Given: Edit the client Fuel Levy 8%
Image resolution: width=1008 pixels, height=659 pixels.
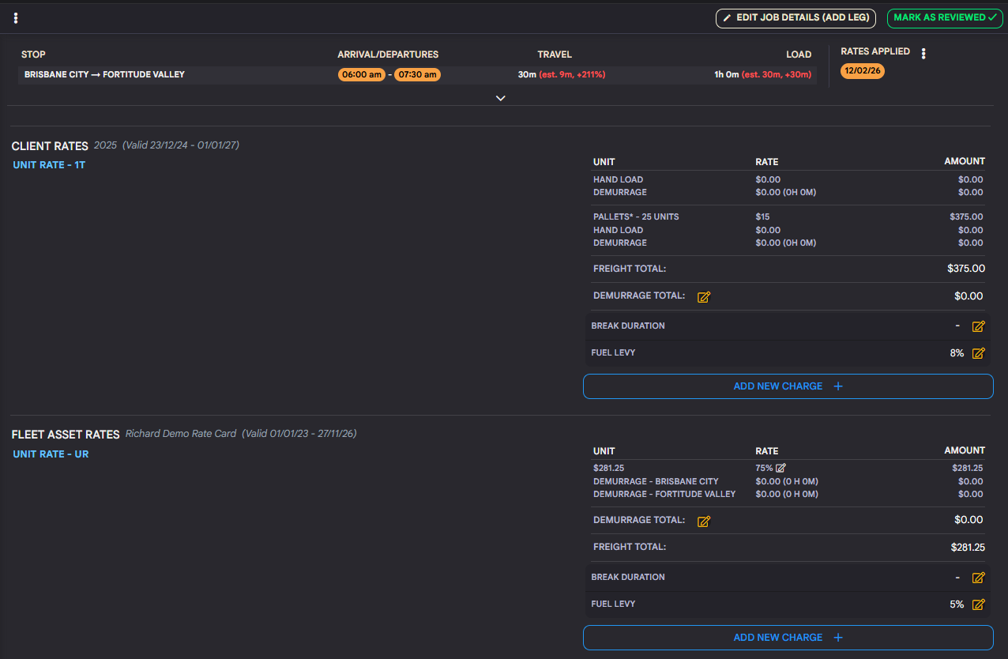Looking at the screenshot, I should click(978, 353).
